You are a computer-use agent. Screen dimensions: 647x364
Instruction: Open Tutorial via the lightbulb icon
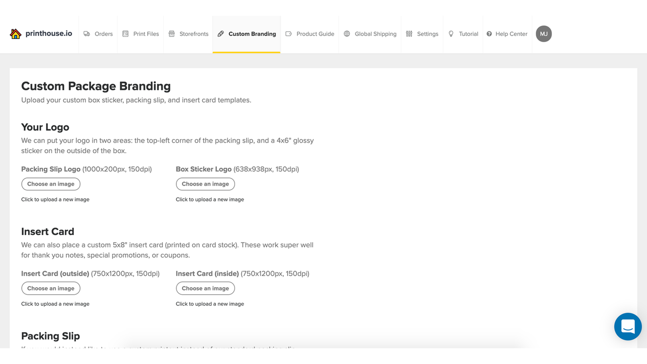[x=450, y=33]
